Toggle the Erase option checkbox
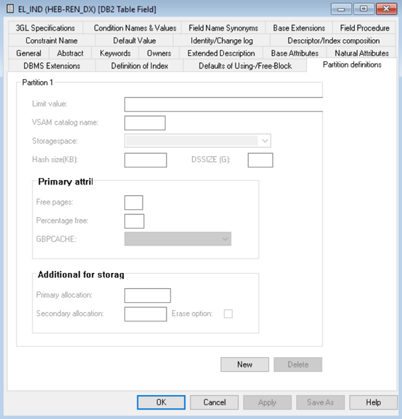 228,314
